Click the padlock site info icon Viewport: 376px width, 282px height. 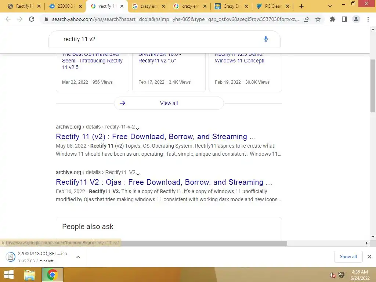click(46, 19)
